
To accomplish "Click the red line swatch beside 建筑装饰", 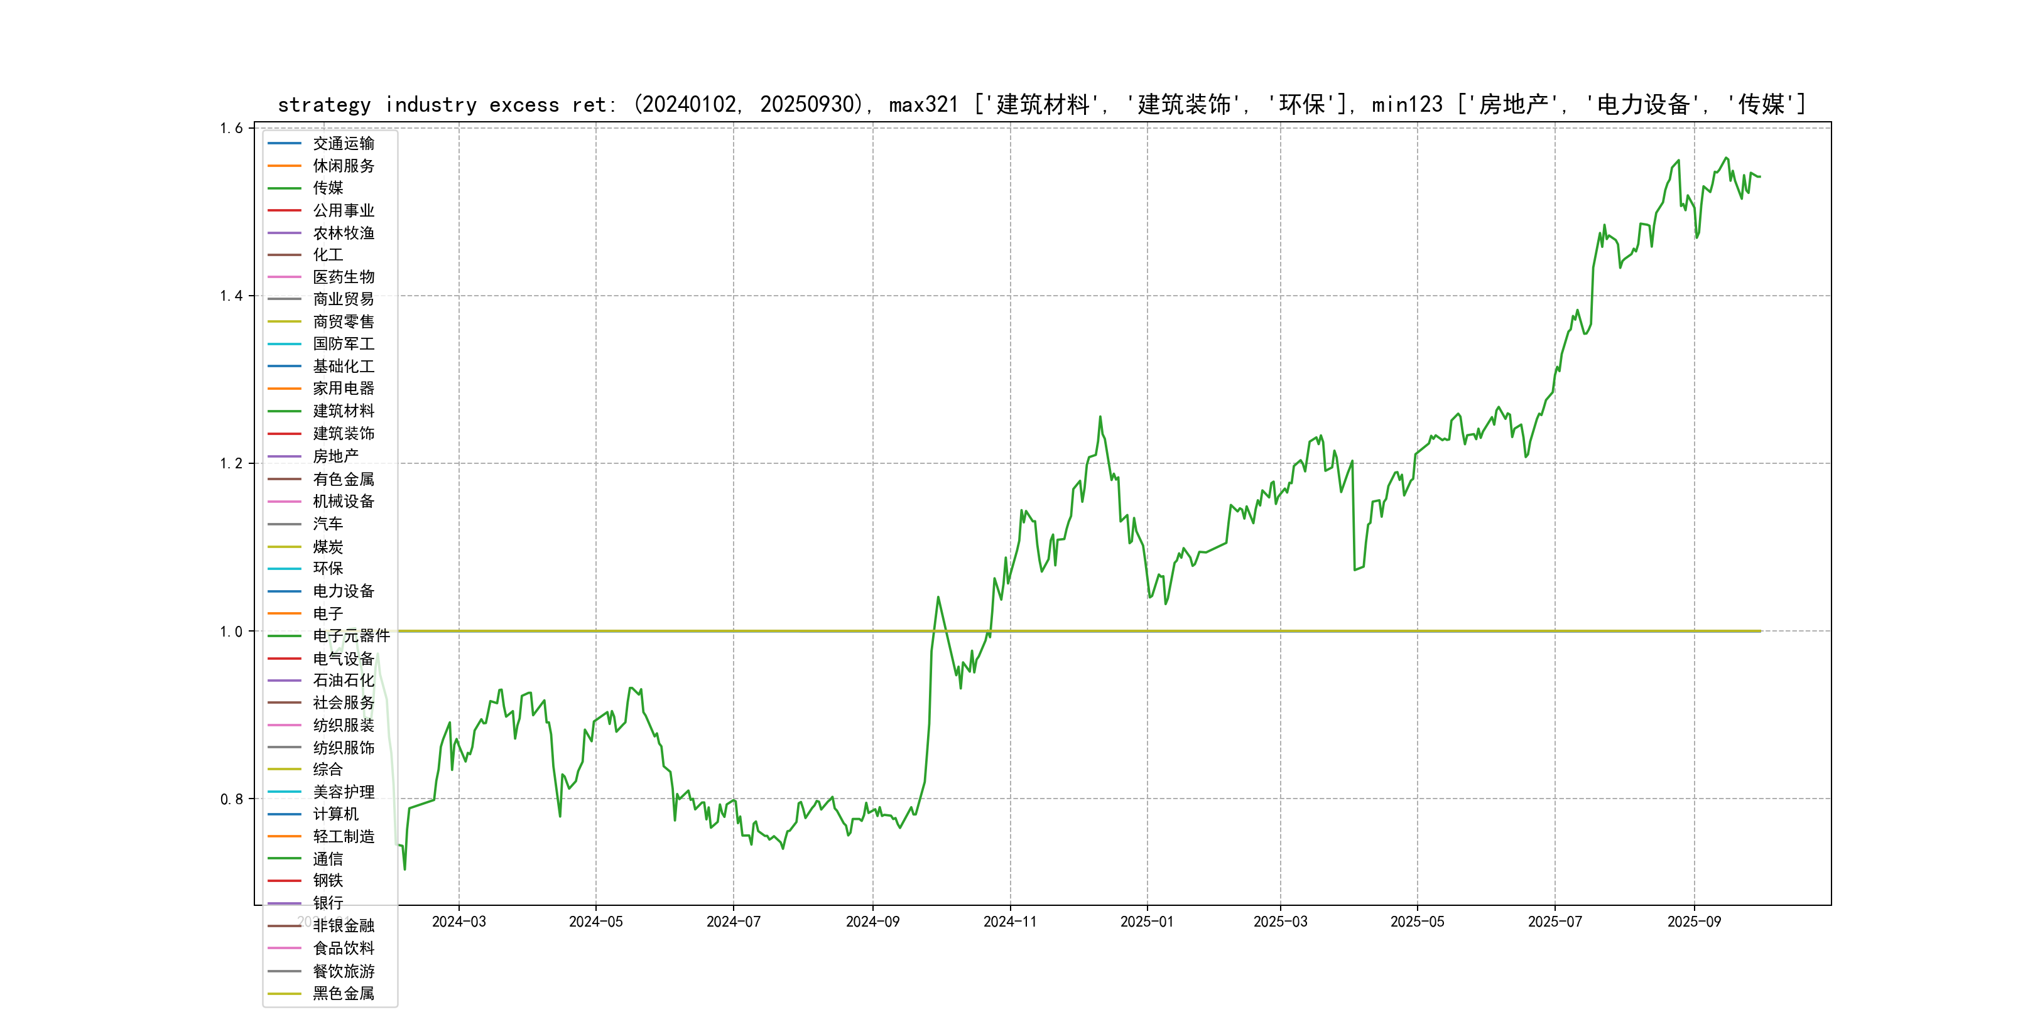I will (285, 434).
